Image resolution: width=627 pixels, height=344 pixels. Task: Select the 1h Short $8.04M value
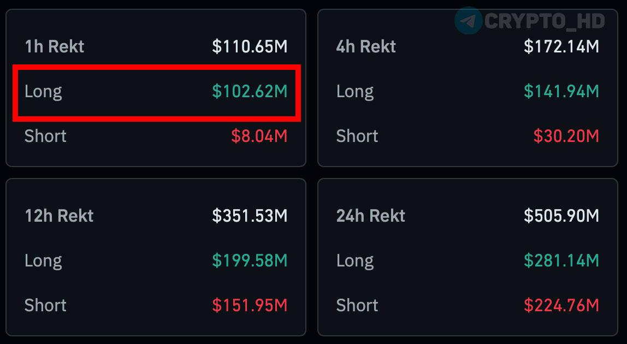tap(259, 136)
